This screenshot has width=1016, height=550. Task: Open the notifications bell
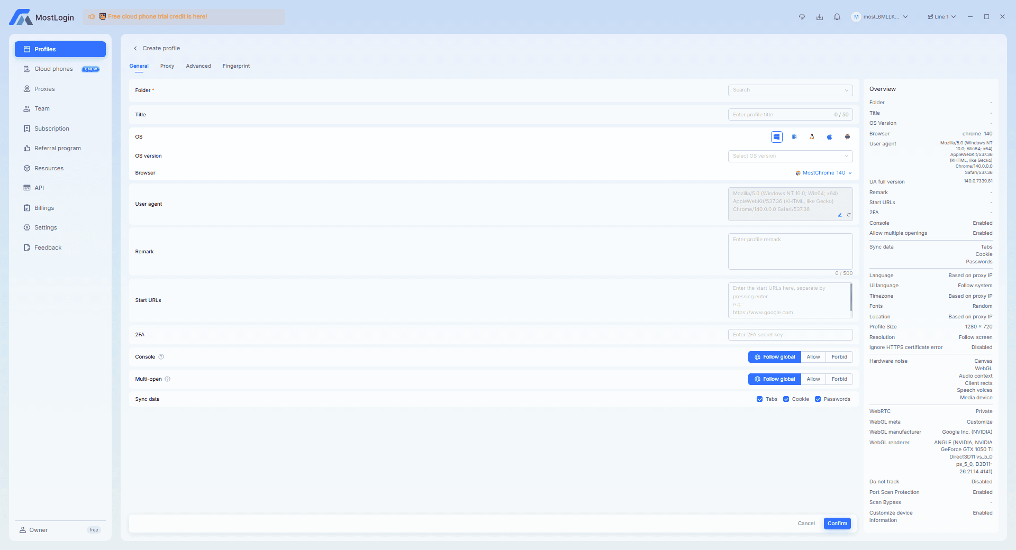837,17
